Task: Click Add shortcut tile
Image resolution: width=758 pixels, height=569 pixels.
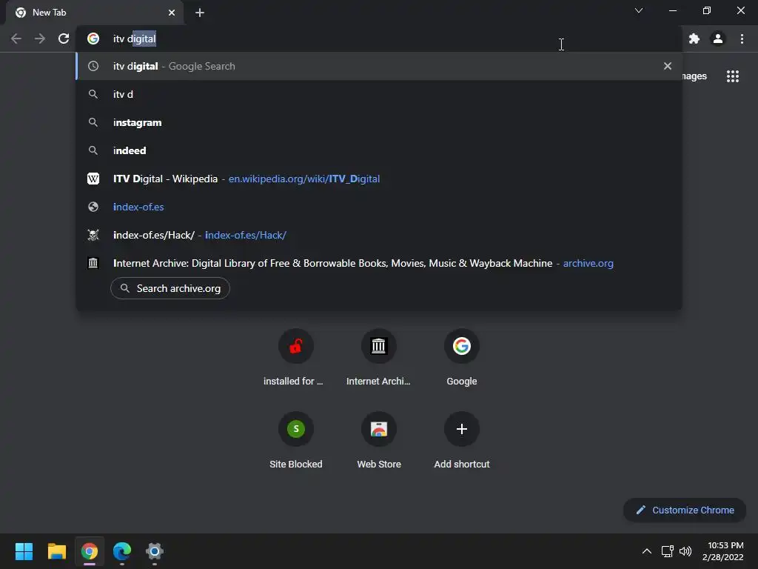Action: (x=462, y=442)
